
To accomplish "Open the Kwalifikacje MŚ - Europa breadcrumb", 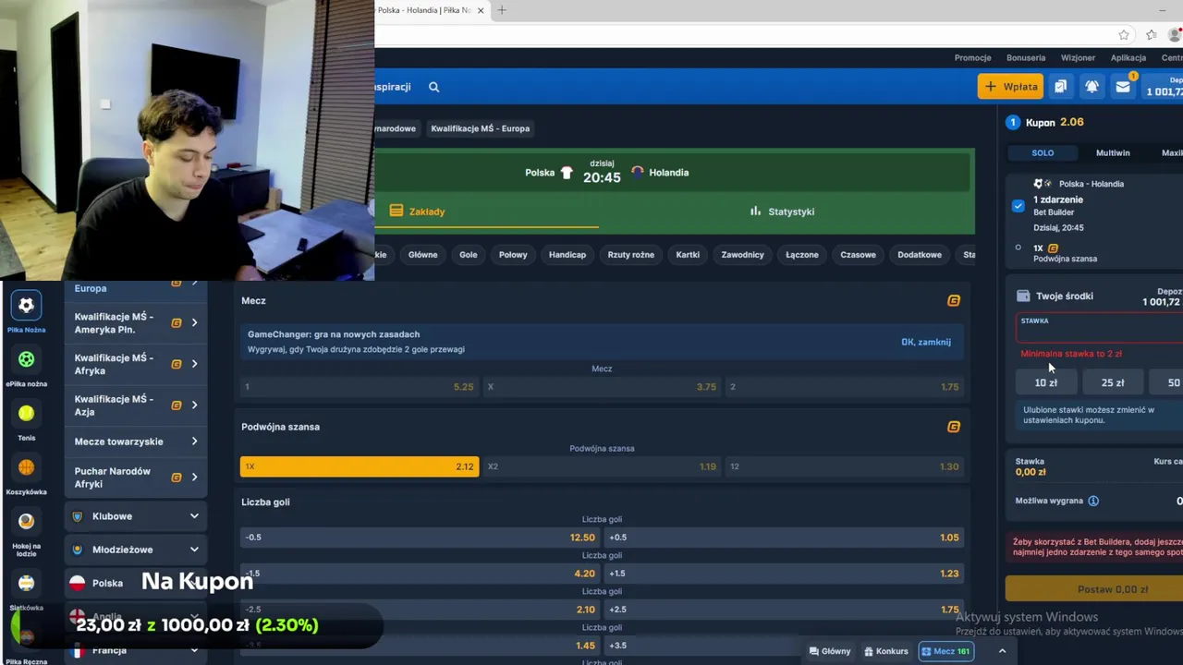I will click(481, 128).
